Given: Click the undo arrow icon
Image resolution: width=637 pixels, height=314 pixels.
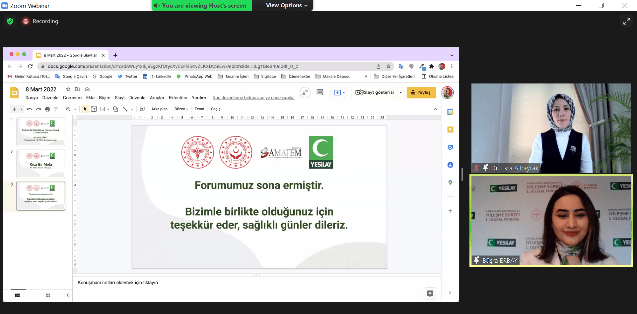Looking at the screenshot, I should (30, 109).
